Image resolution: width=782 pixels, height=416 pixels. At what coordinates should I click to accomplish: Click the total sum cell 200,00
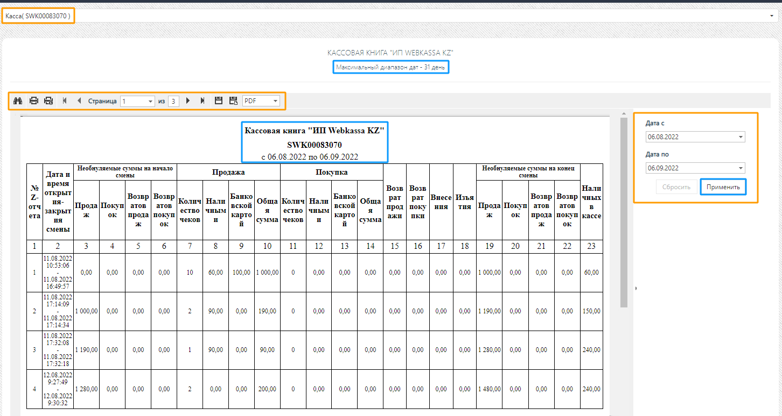(x=268, y=389)
